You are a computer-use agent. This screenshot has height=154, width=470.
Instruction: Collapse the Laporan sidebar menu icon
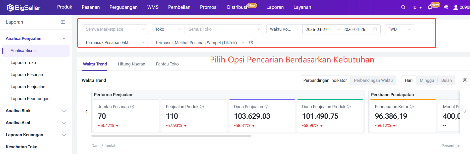[63, 22]
